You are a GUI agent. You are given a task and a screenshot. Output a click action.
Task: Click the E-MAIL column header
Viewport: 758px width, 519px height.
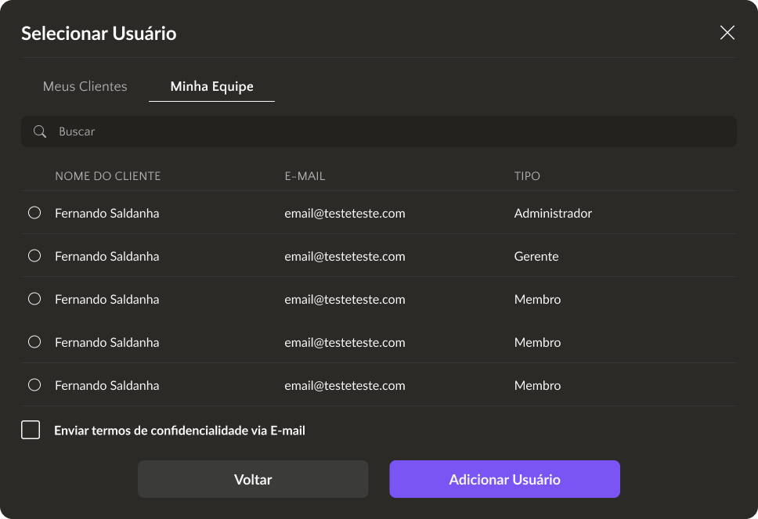[x=305, y=176]
